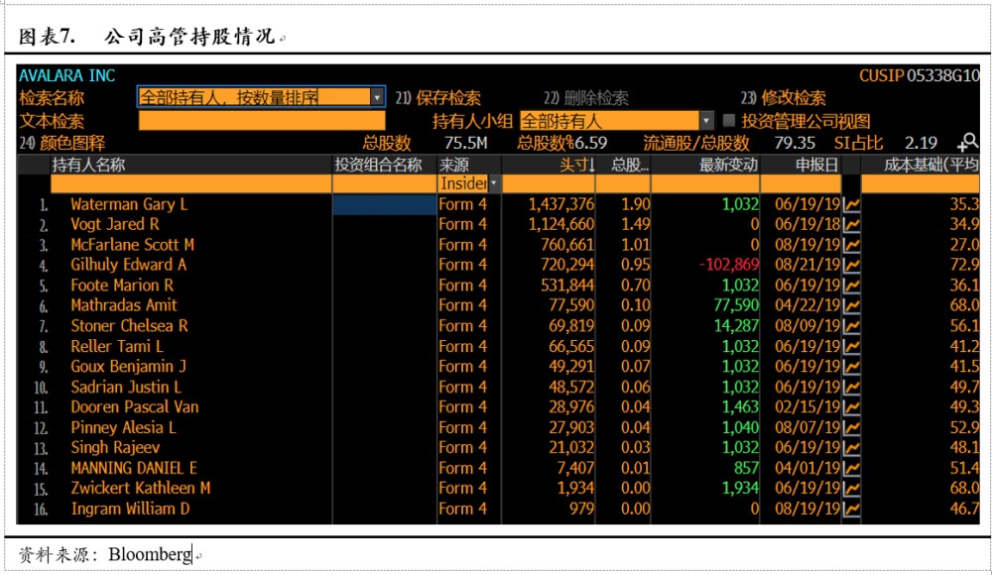Click the add-person search icon

[967, 143]
